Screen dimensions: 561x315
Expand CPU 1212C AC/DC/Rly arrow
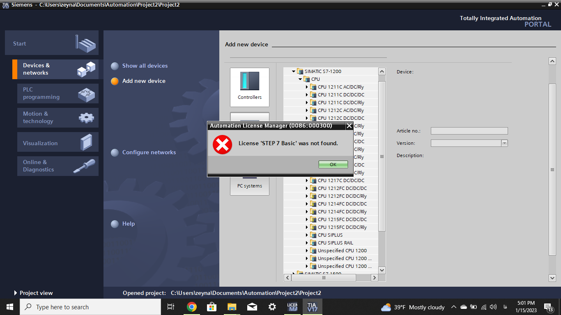[x=307, y=110]
